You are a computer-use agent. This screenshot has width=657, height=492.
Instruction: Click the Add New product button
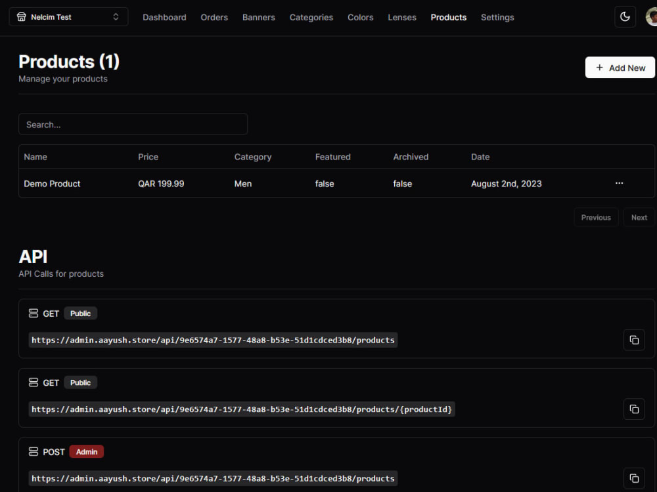tap(620, 68)
